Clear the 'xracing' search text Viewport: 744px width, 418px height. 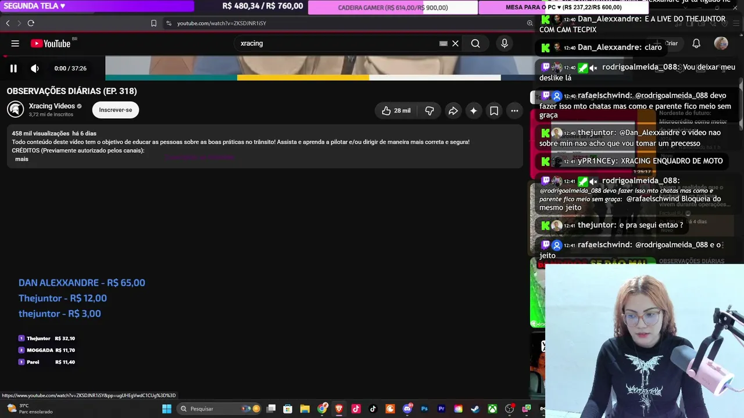[x=456, y=44]
